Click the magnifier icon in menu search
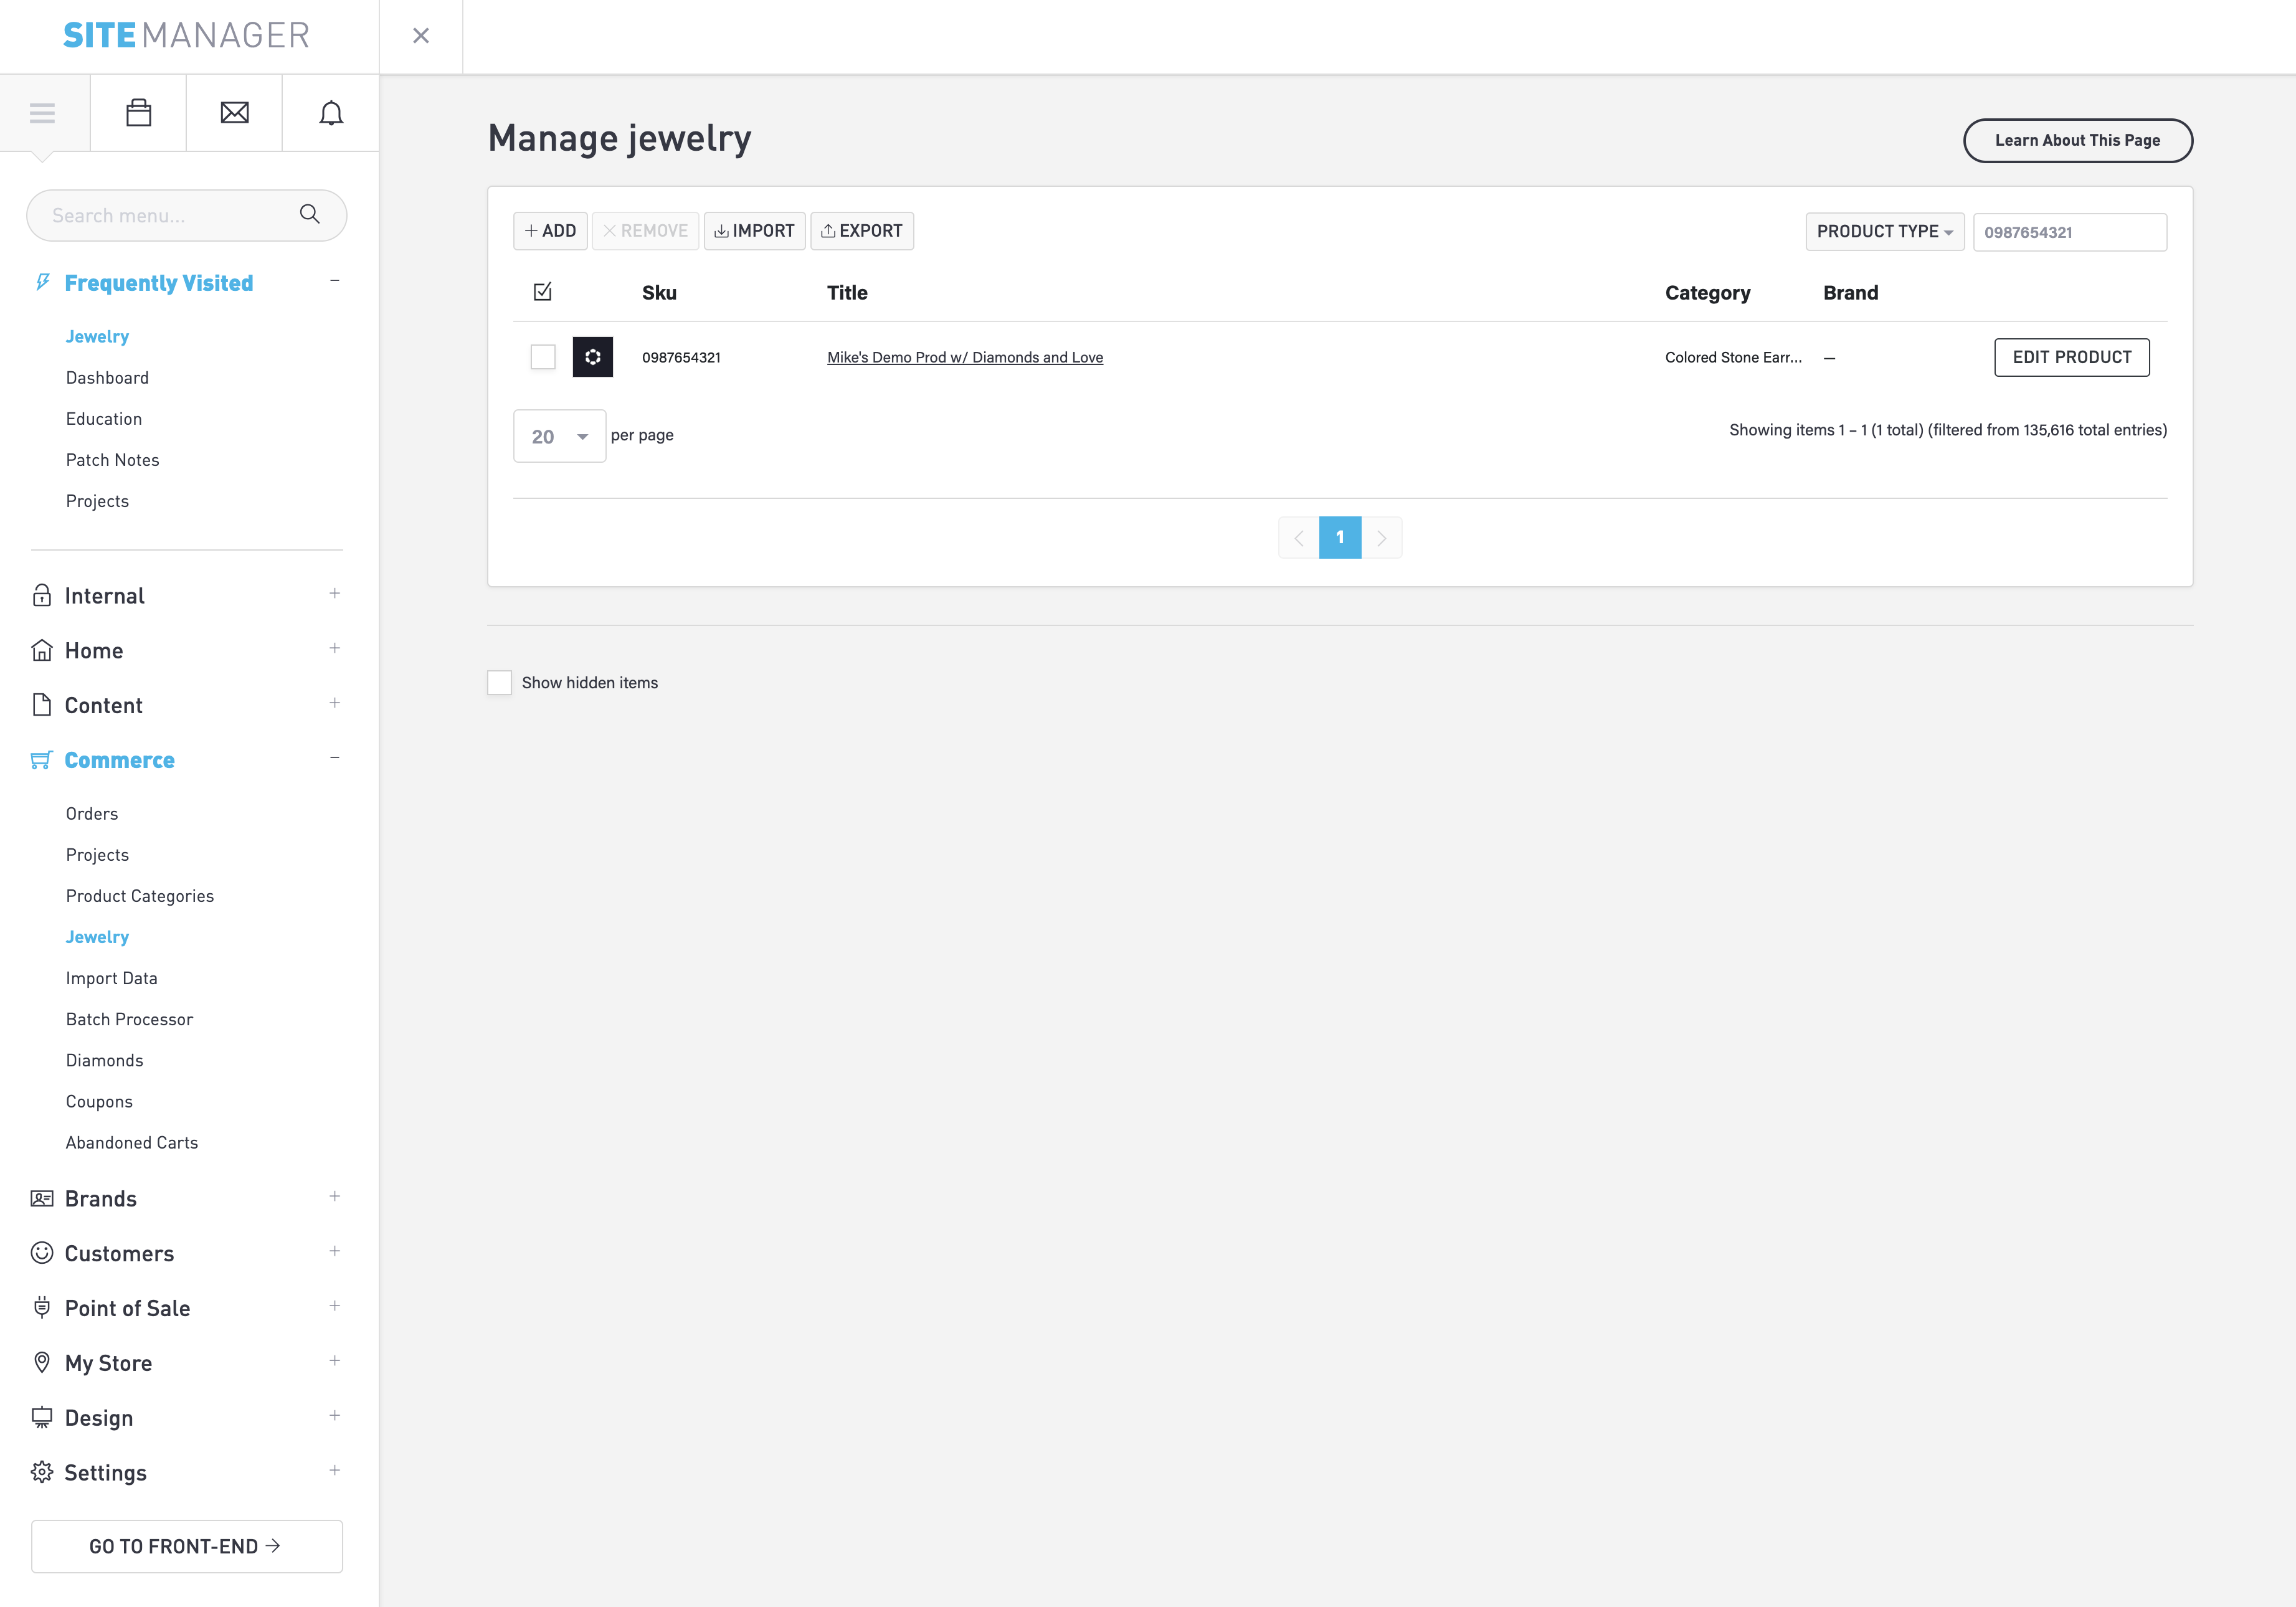This screenshot has width=2296, height=1607. [310, 215]
